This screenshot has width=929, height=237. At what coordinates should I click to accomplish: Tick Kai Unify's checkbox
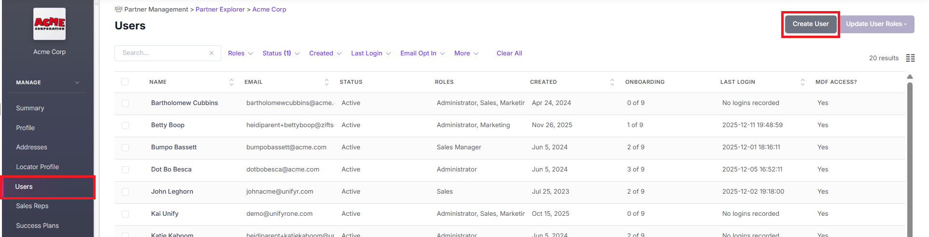125,214
